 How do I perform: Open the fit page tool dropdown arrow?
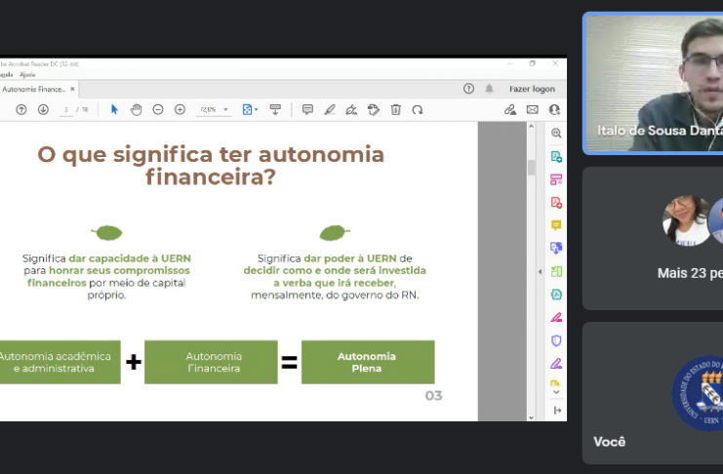tap(257, 110)
